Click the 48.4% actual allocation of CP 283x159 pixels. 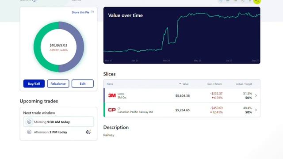pyautogui.click(x=248, y=108)
